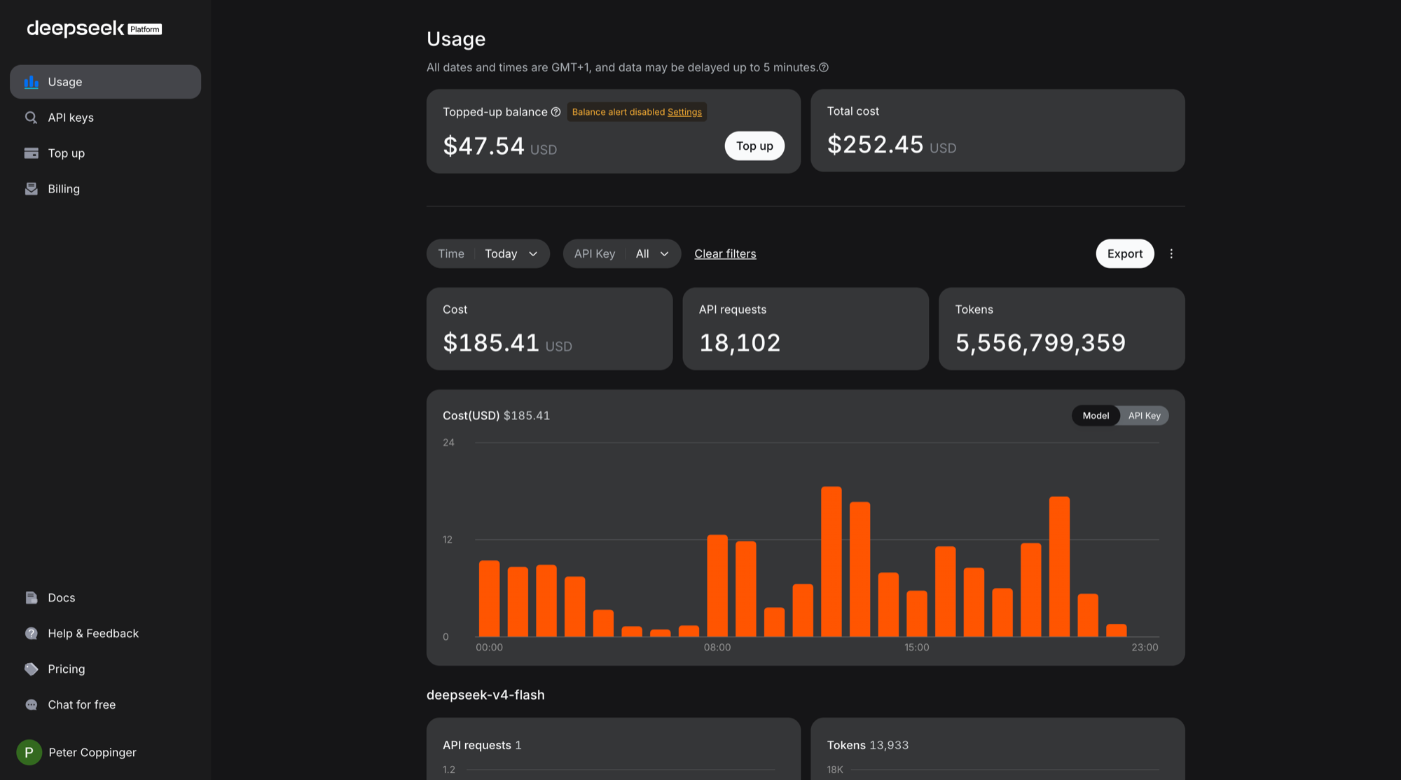The height and width of the screenshot is (780, 1401).
Task: Navigate to Billing in sidebar
Action: click(x=105, y=189)
